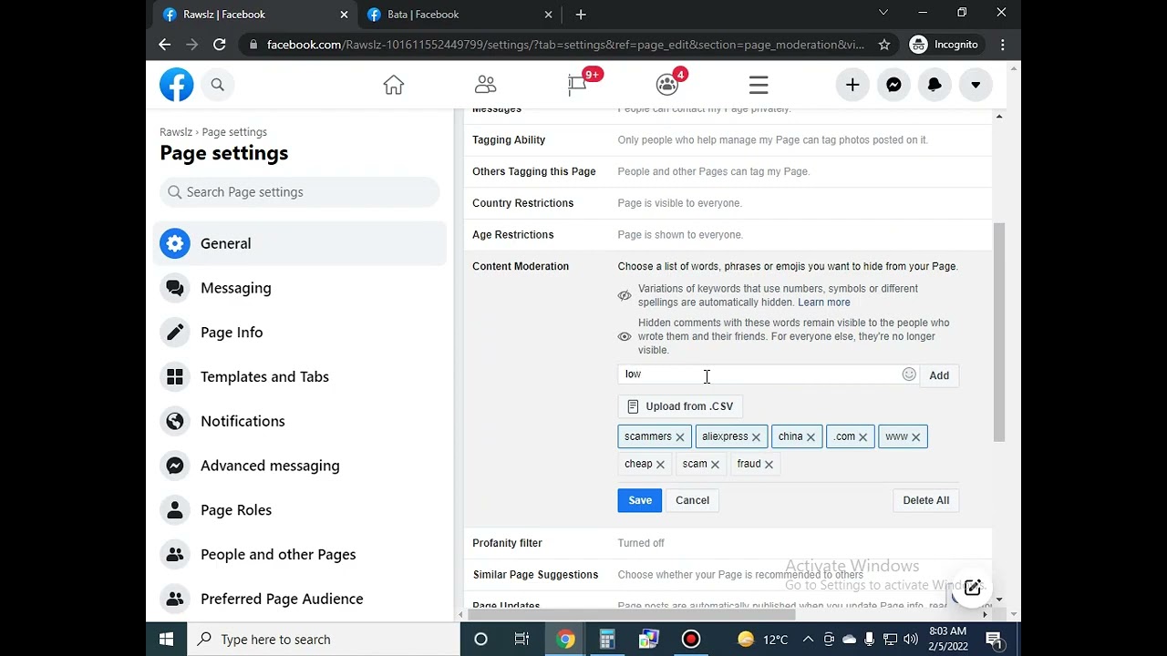Remove the scammers keyword tag

680,437
